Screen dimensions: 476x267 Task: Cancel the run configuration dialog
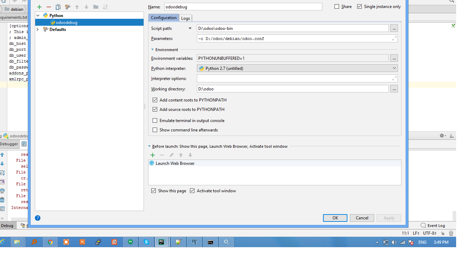coord(362,218)
